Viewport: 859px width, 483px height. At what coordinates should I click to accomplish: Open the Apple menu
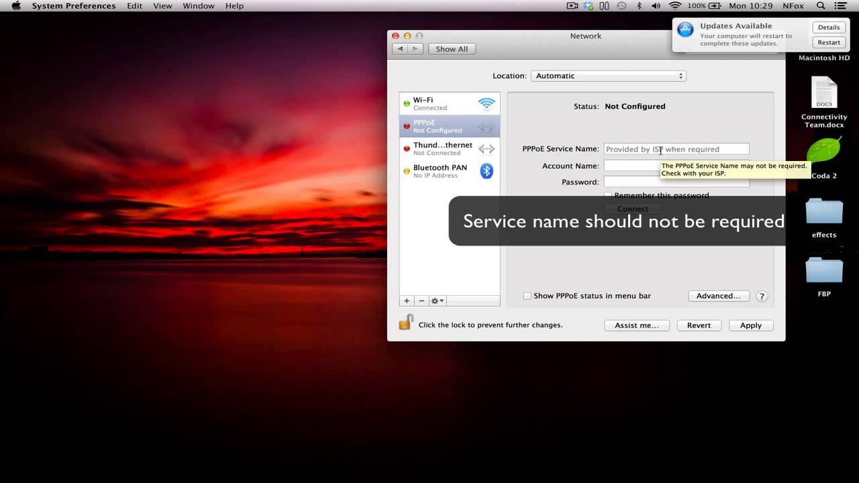16,6
